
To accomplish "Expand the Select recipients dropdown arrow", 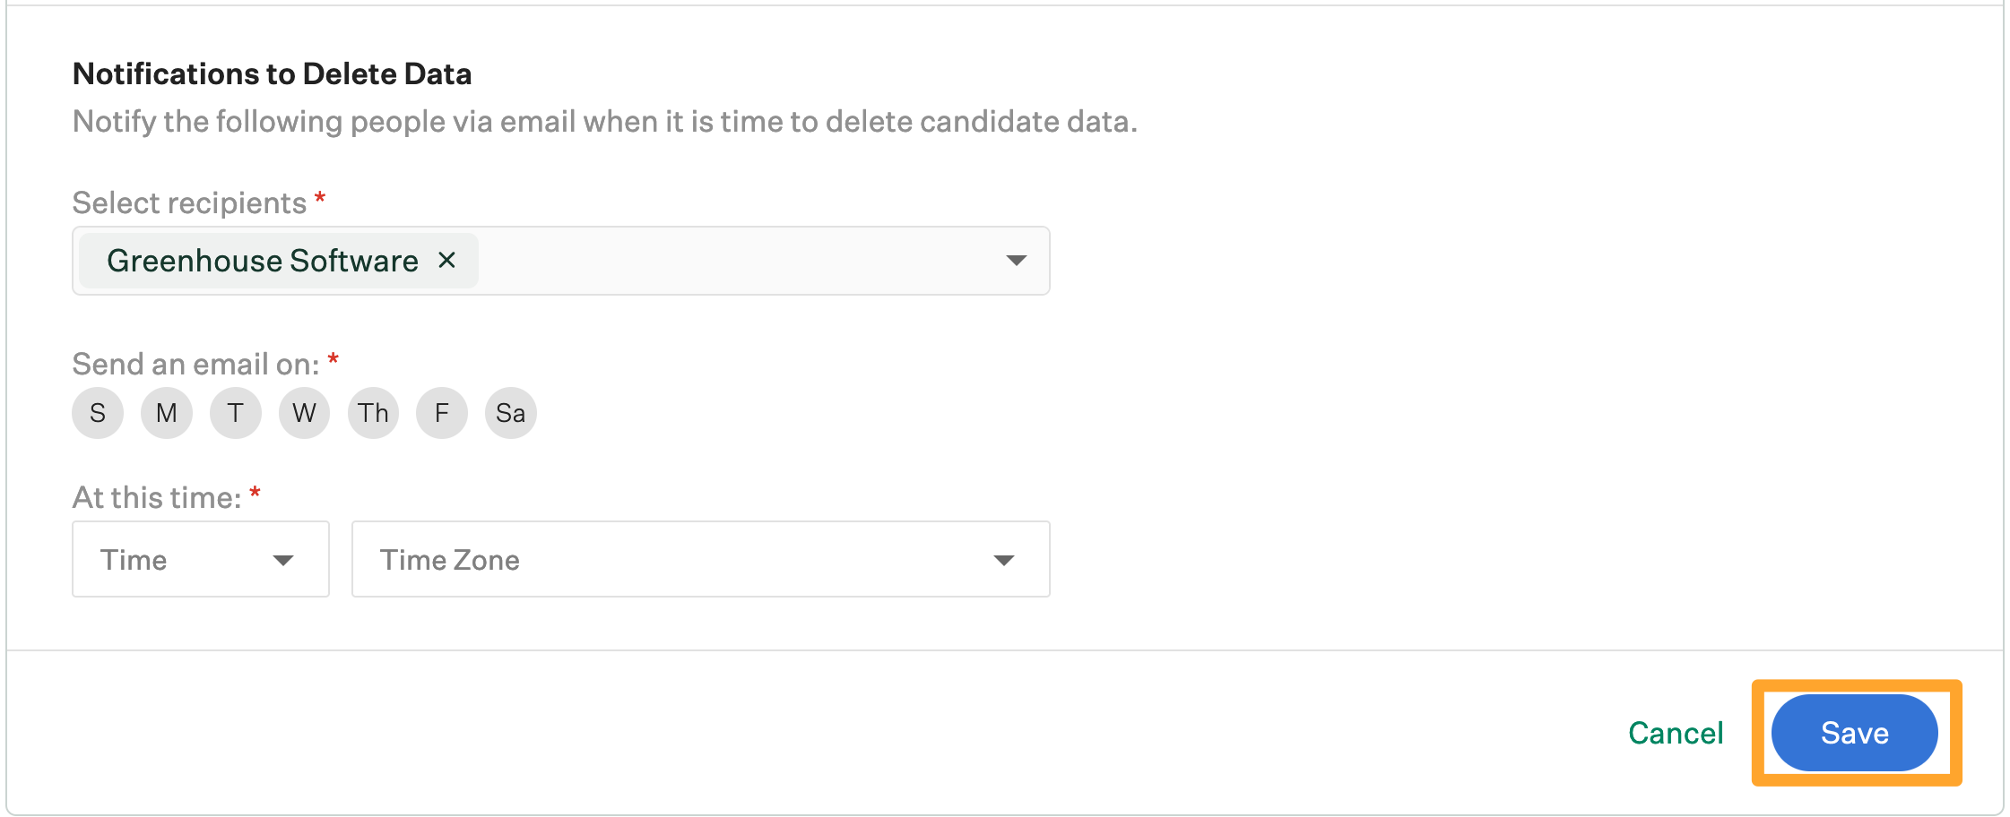I will pos(1016,261).
